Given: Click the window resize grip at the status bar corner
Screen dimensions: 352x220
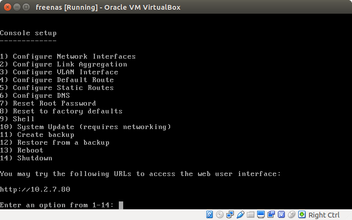Looking at the screenshot, I should point(349,217).
